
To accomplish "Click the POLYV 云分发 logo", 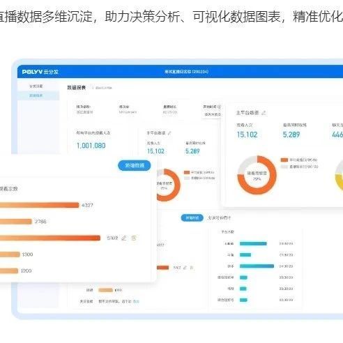I will pyautogui.click(x=40, y=72).
